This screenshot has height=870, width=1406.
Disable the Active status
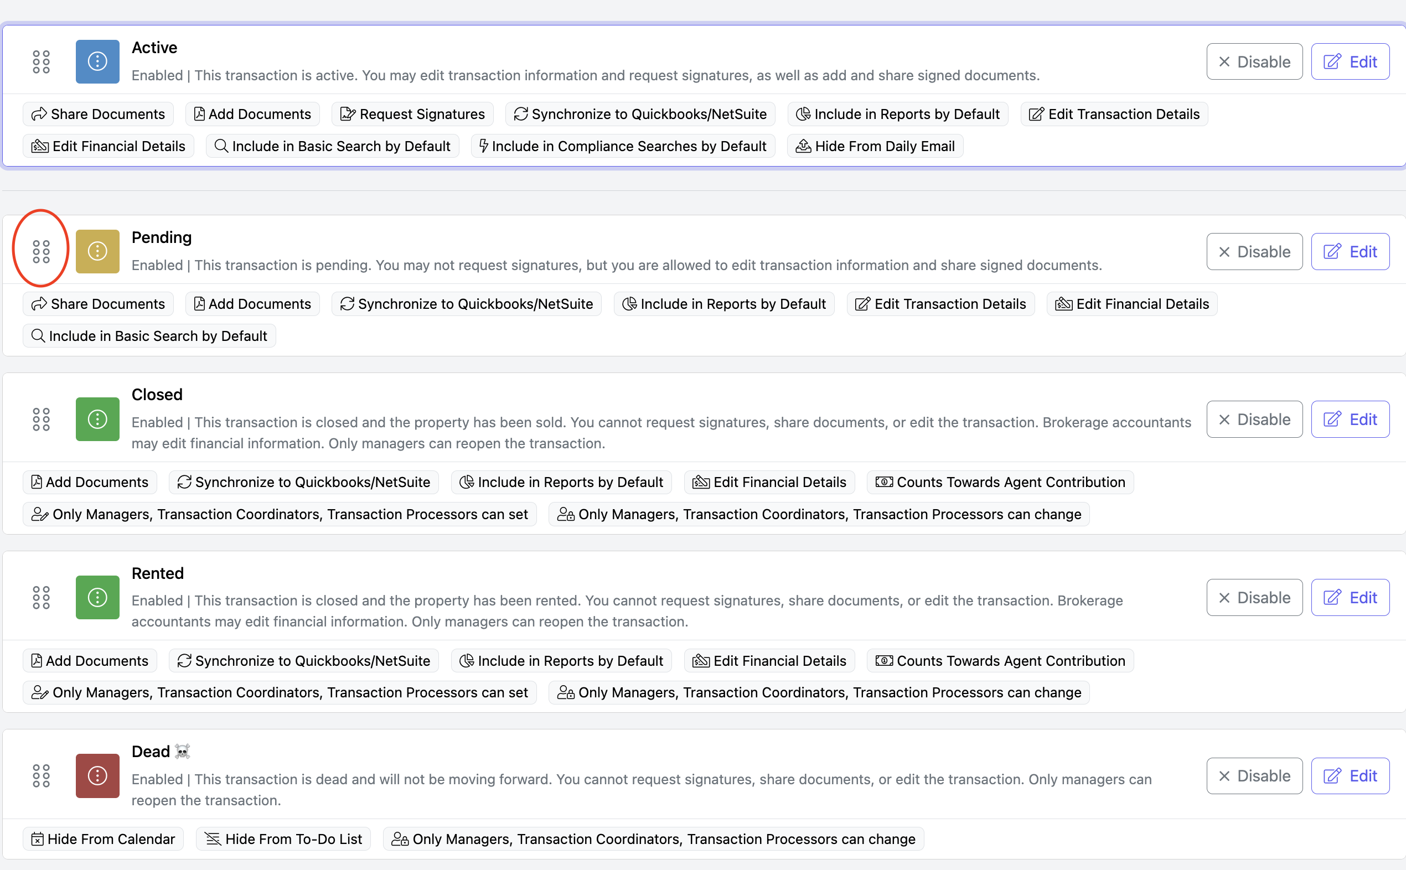click(x=1254, y=61)
